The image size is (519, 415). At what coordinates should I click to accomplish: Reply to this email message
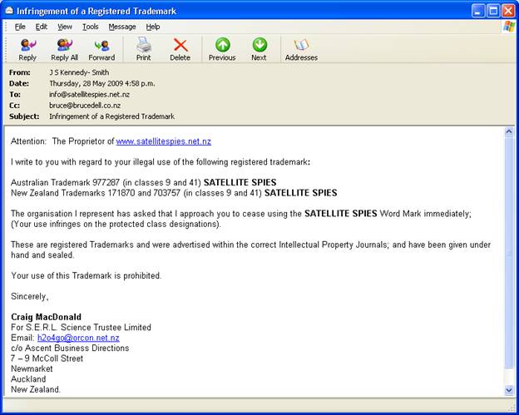click(27, 50)
